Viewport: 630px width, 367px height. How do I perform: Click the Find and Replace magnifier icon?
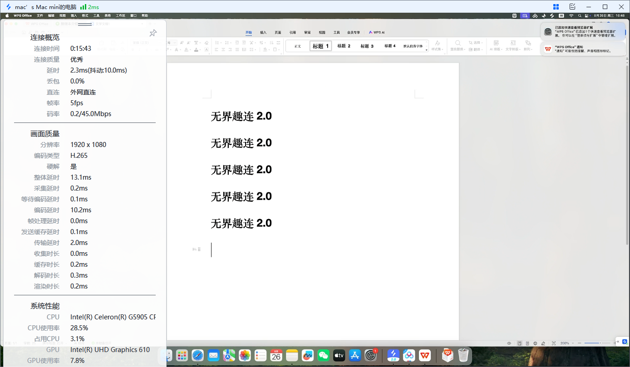(x=458, y=43)
